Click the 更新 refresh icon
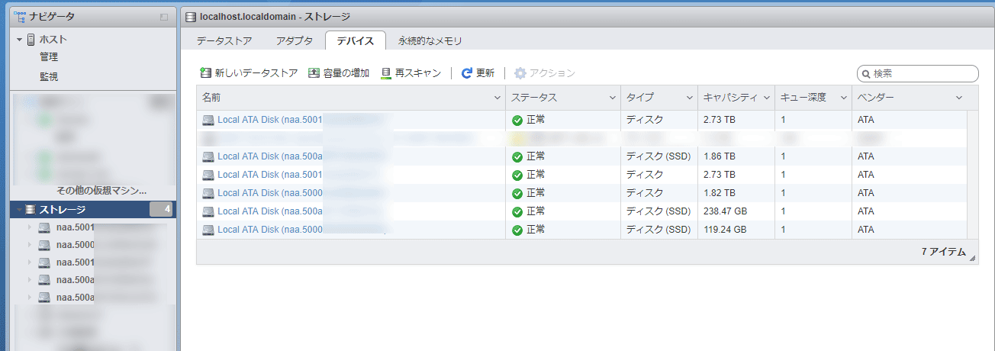Screen dimensions: 995x351 click(467, 73)
